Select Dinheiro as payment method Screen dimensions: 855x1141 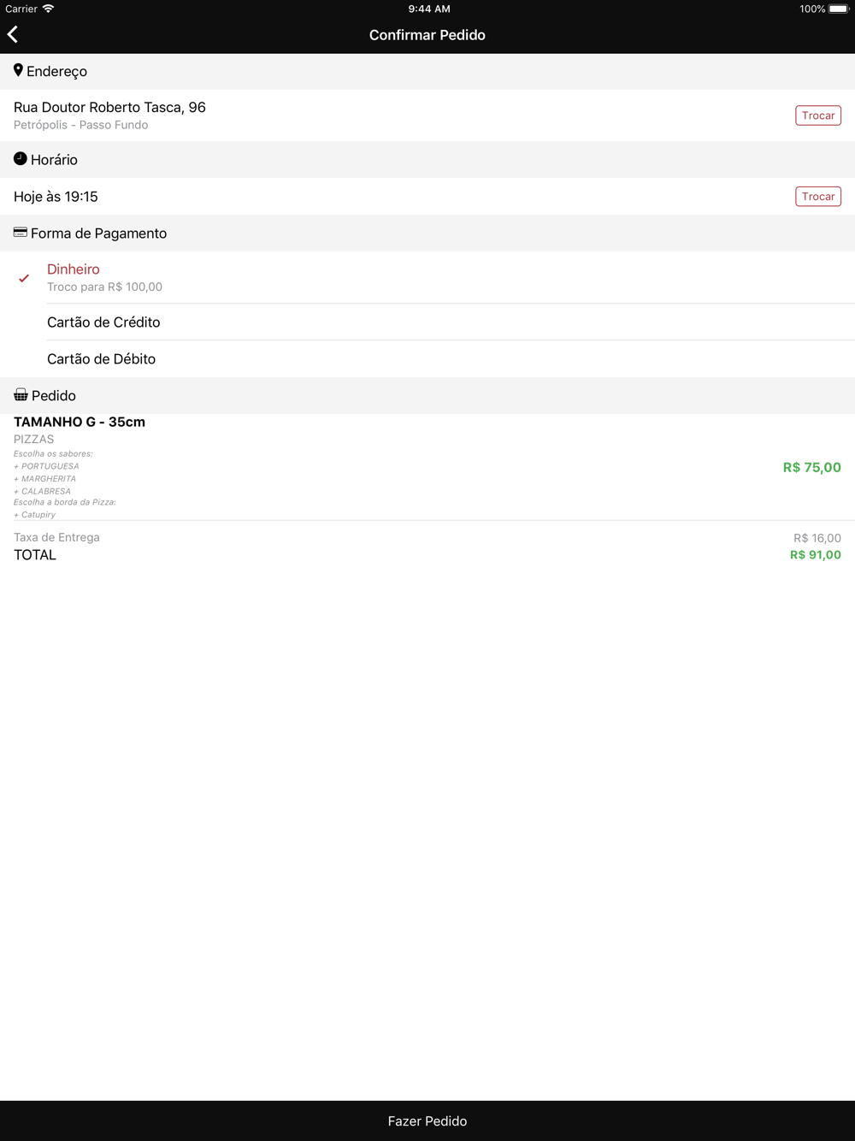(427, 277)
